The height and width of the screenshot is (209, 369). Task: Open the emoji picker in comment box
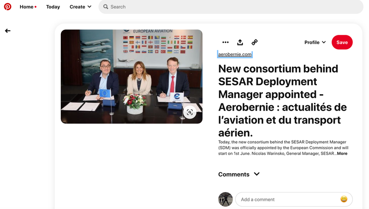pyautogui.click(x=344, y=199)
